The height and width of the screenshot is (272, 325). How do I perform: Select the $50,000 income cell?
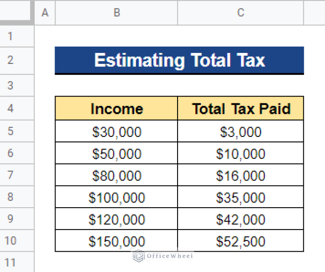tap(117, 153)
